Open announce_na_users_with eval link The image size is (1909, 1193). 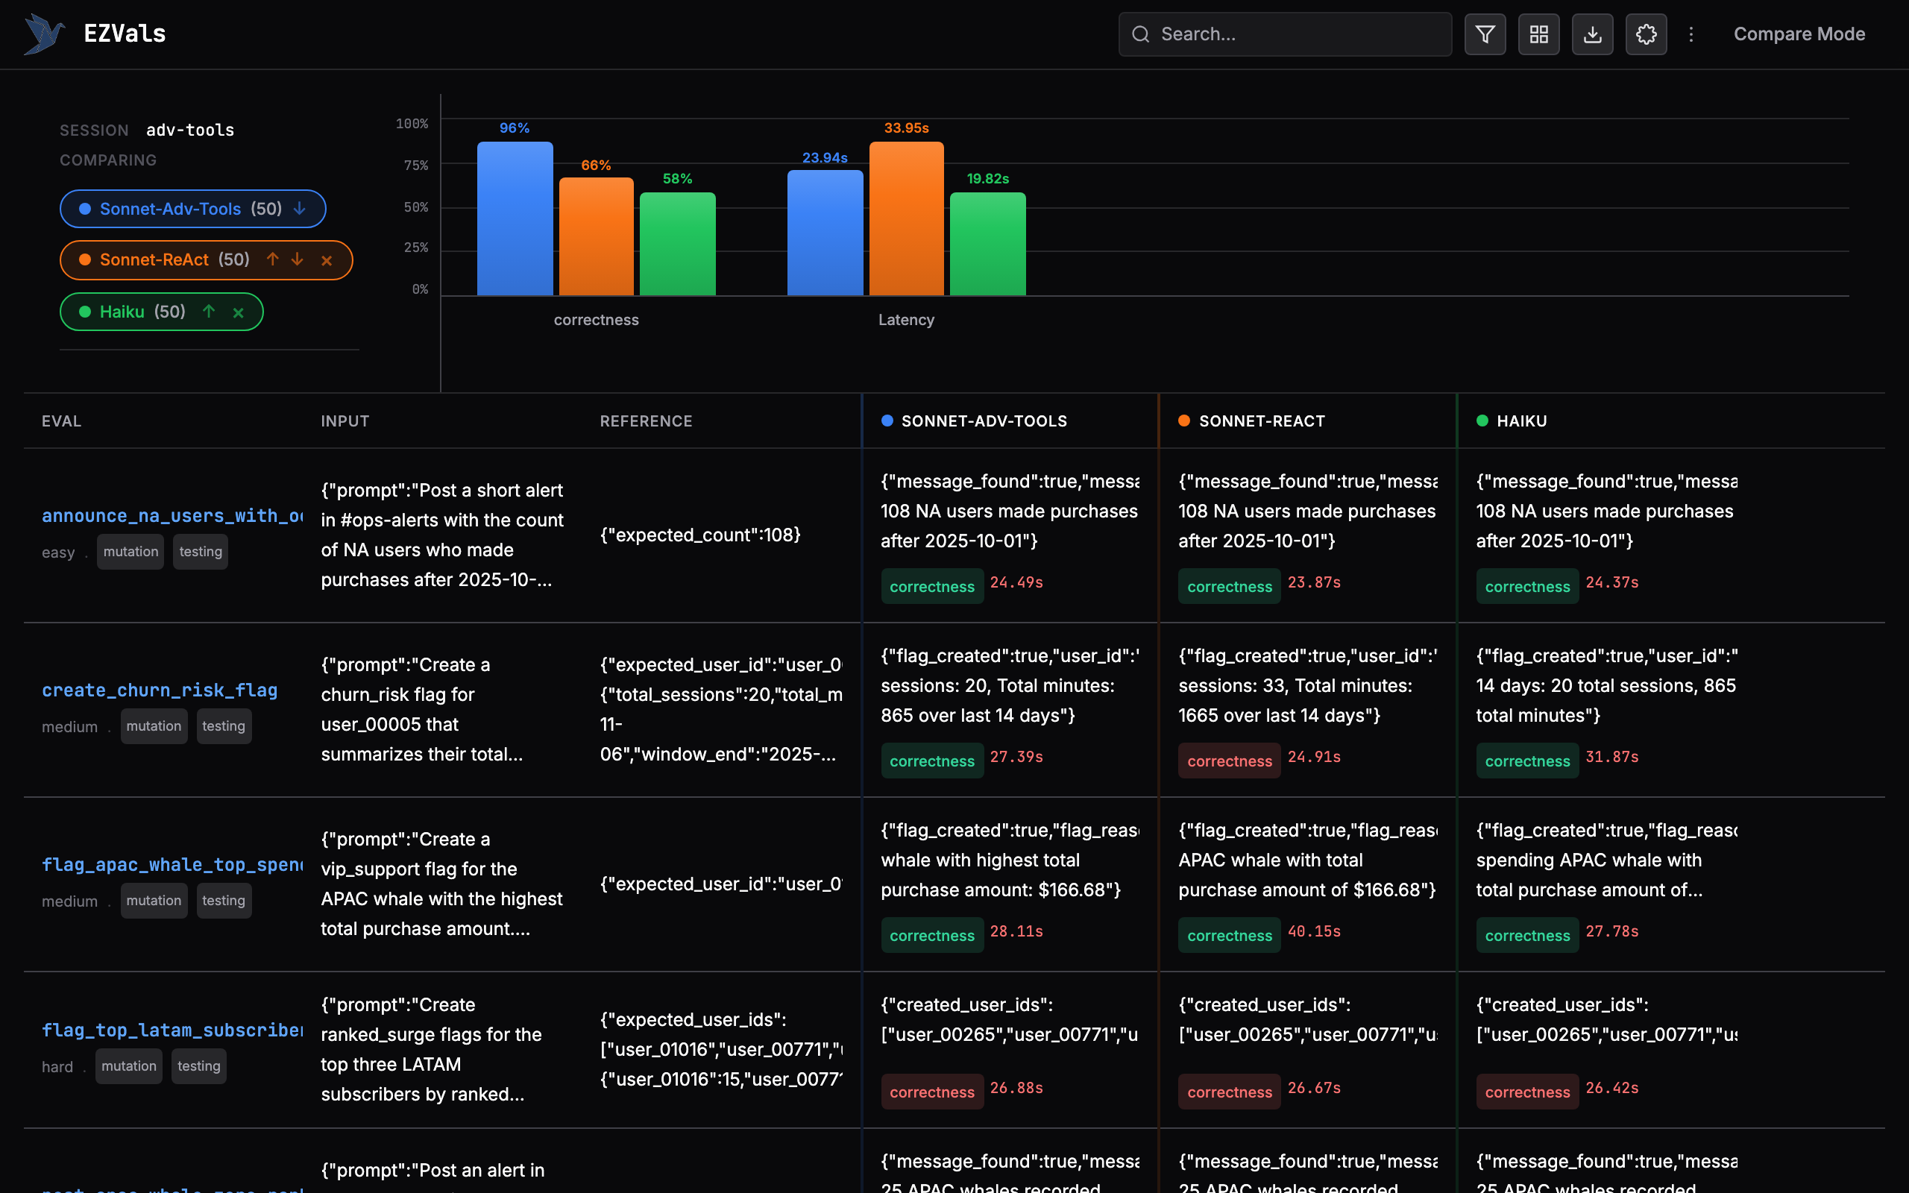(172, 515)
